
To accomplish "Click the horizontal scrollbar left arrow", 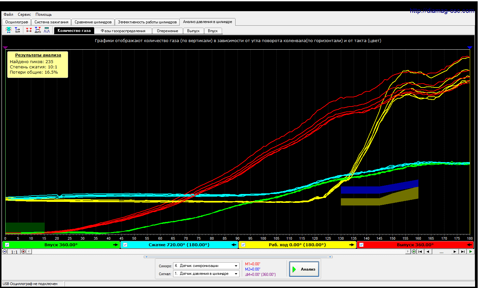I will 29,252.
